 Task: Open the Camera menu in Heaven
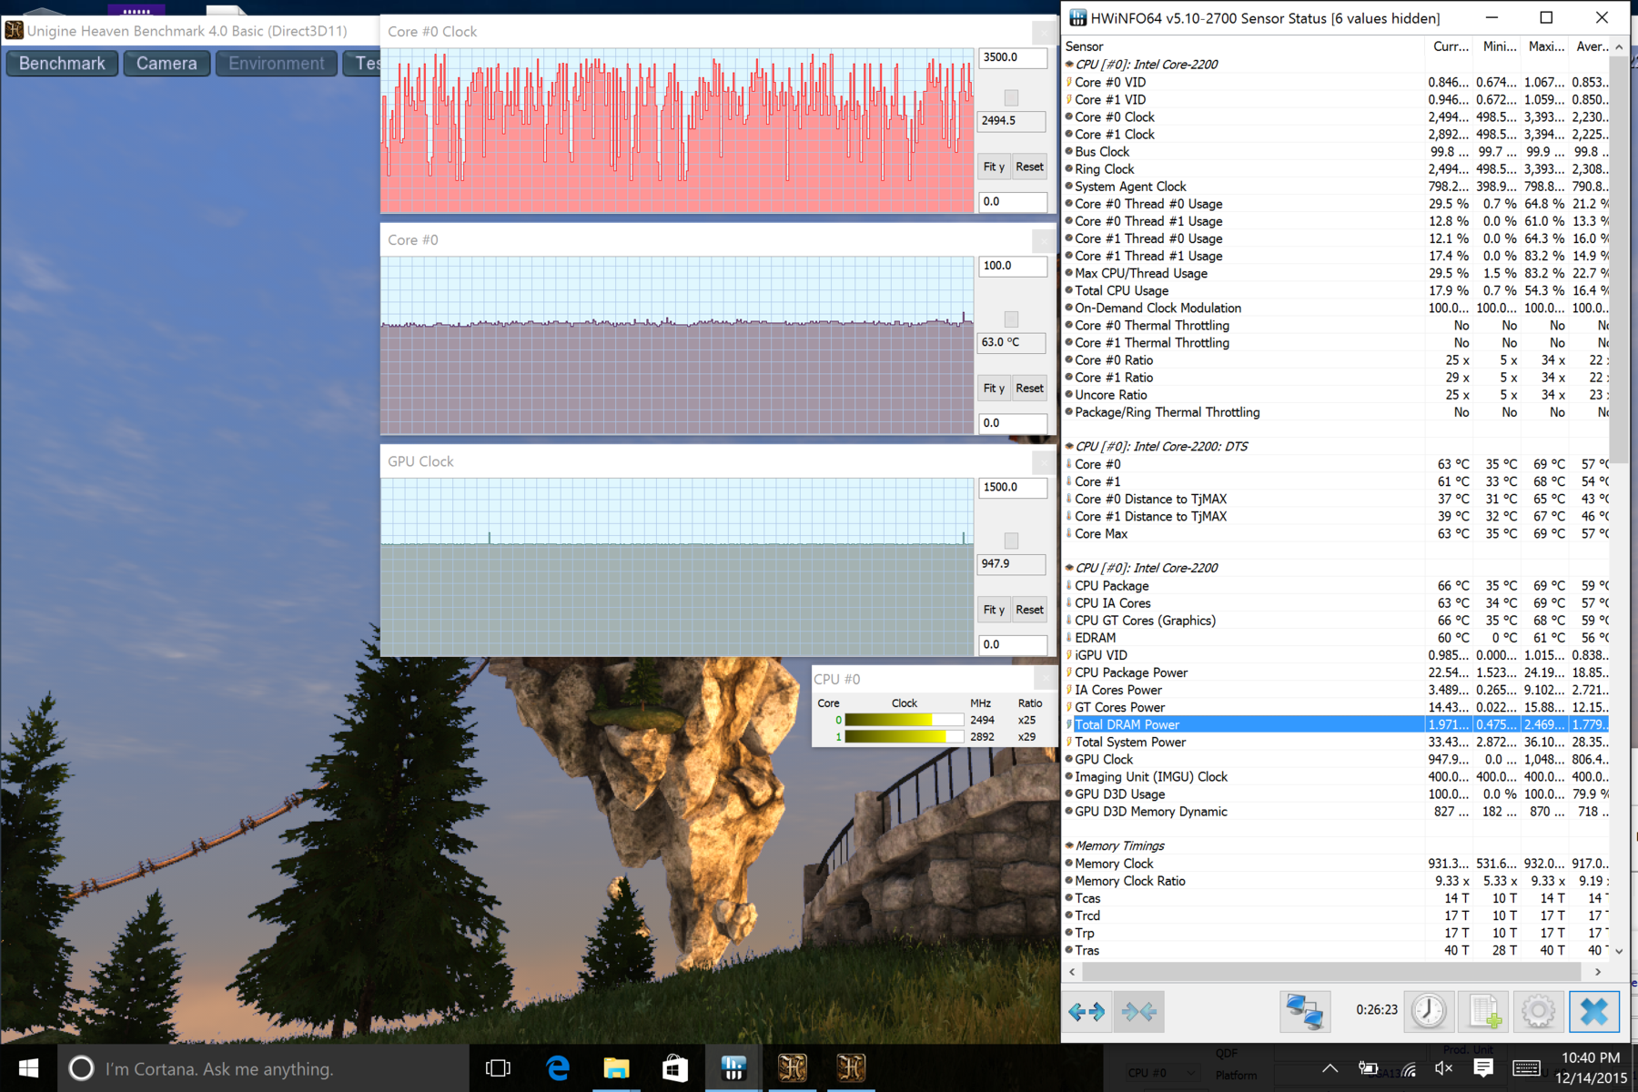[x=167, y=64]
